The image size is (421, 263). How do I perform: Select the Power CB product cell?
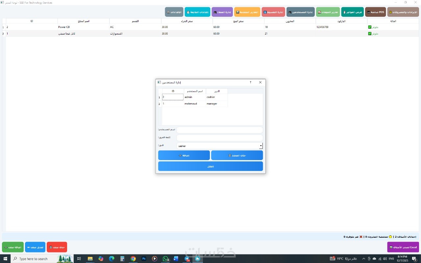coord(84,27)
